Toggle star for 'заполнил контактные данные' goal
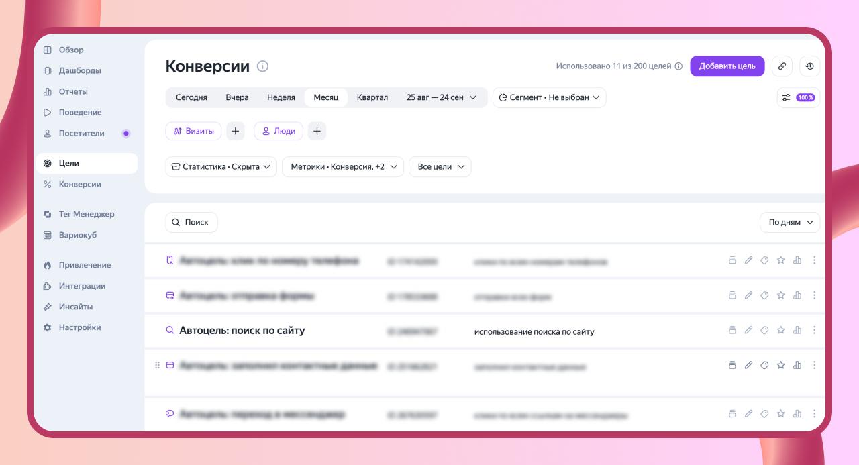Image resolution: width=859 pixels, height=465 pixels. click(x=780, y=365)
